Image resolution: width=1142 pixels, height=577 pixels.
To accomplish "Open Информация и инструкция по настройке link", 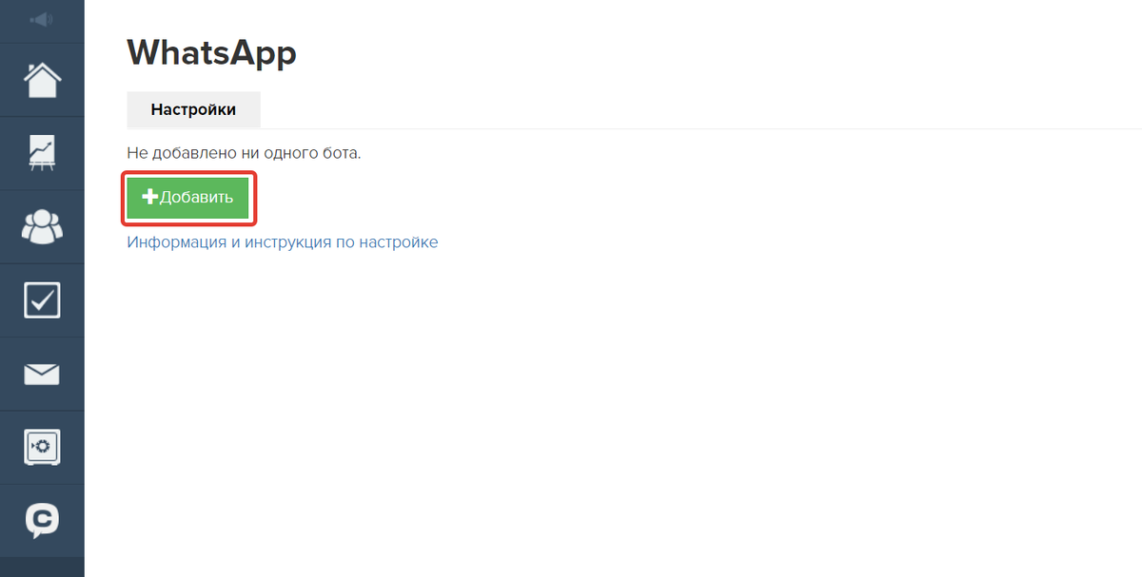I will (x=283, y=242).
